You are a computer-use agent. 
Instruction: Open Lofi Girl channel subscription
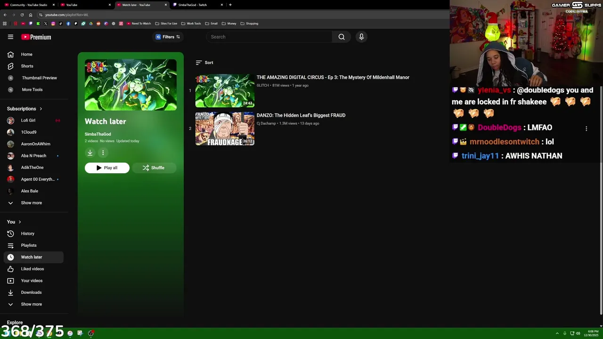click(x=33, y=120)
